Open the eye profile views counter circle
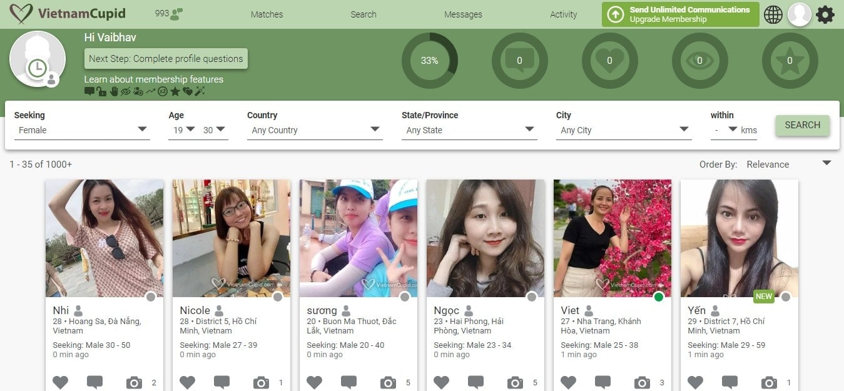The width and height of the screenshot is (844, 391). coord(699,61)
